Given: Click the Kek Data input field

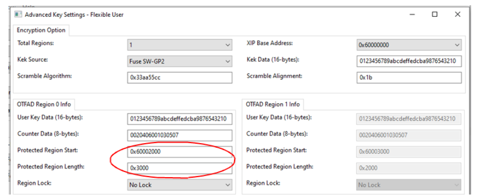Looking at the screenshot, I should point(409,61).
